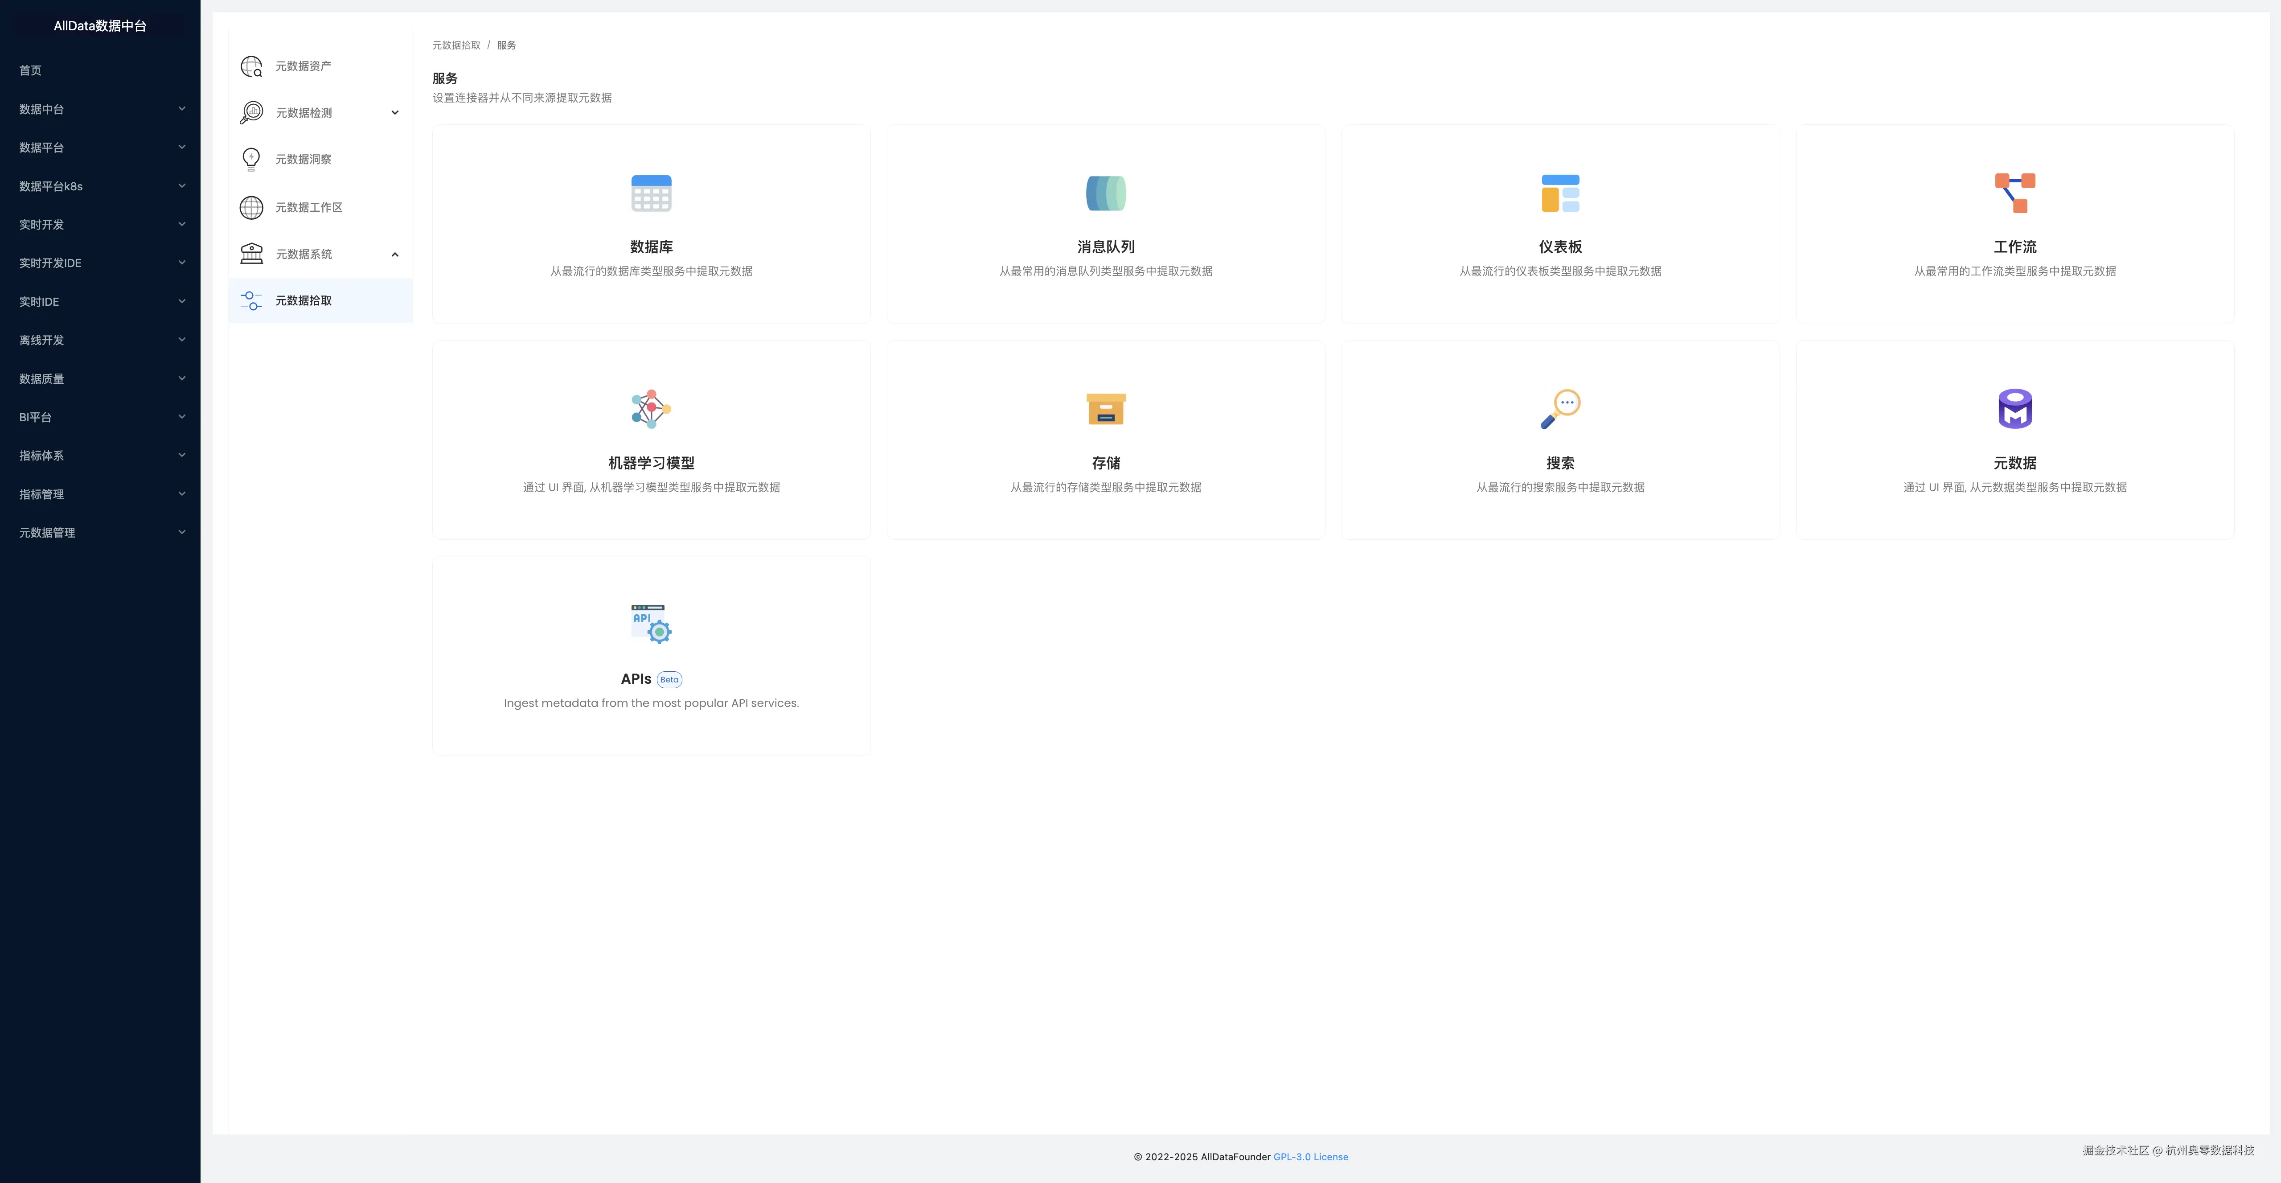Expand the BI平台 navigation menu
The width and height of the screenshot is (2281, 1183).
pos(100,417)
